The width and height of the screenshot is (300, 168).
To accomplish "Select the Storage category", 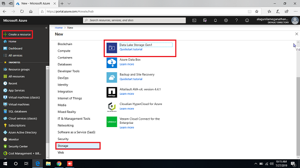I will click(78, 145).
